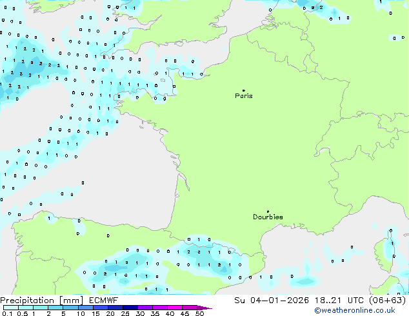Click the 'Precipitation [mm]' title text
The image size is (409, 316).
point(42,301)
